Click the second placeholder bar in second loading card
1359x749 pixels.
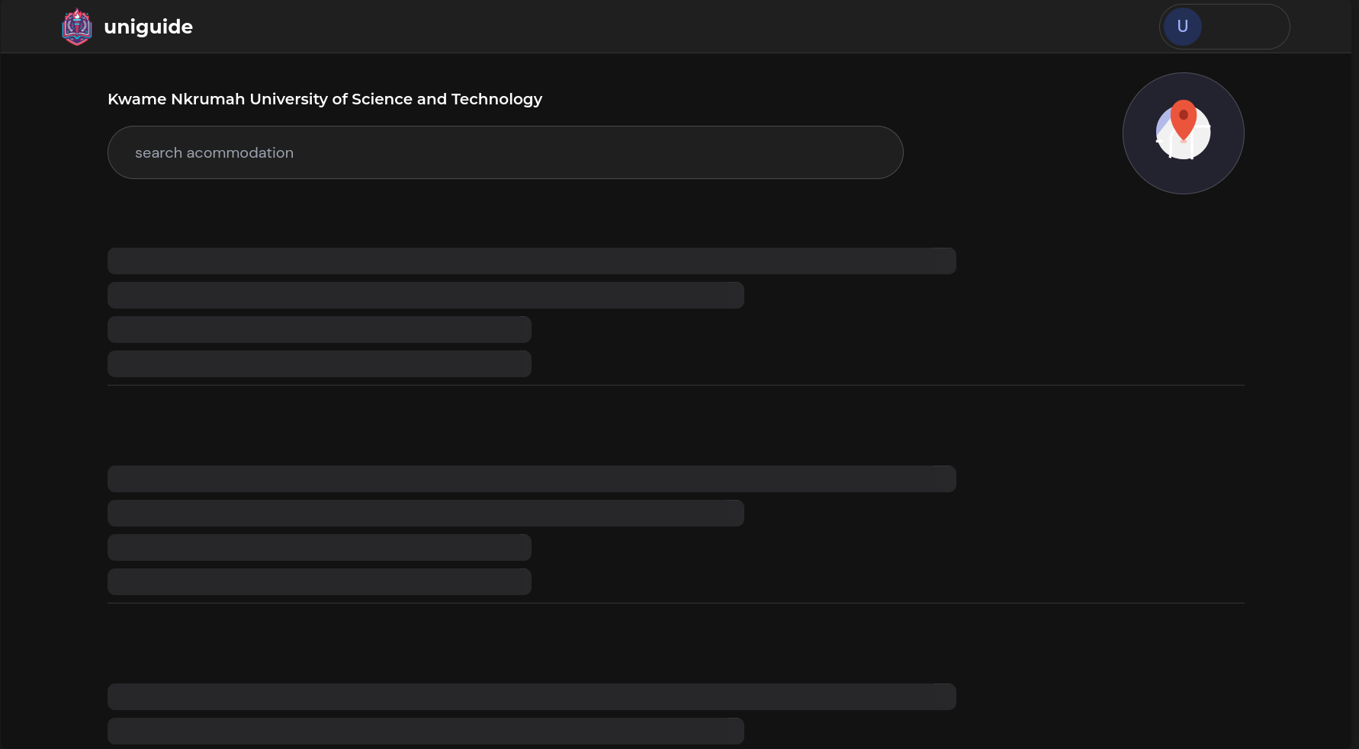[426, 513]
